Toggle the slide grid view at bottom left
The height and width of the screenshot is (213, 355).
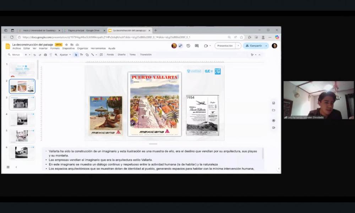tap(8, 167)
